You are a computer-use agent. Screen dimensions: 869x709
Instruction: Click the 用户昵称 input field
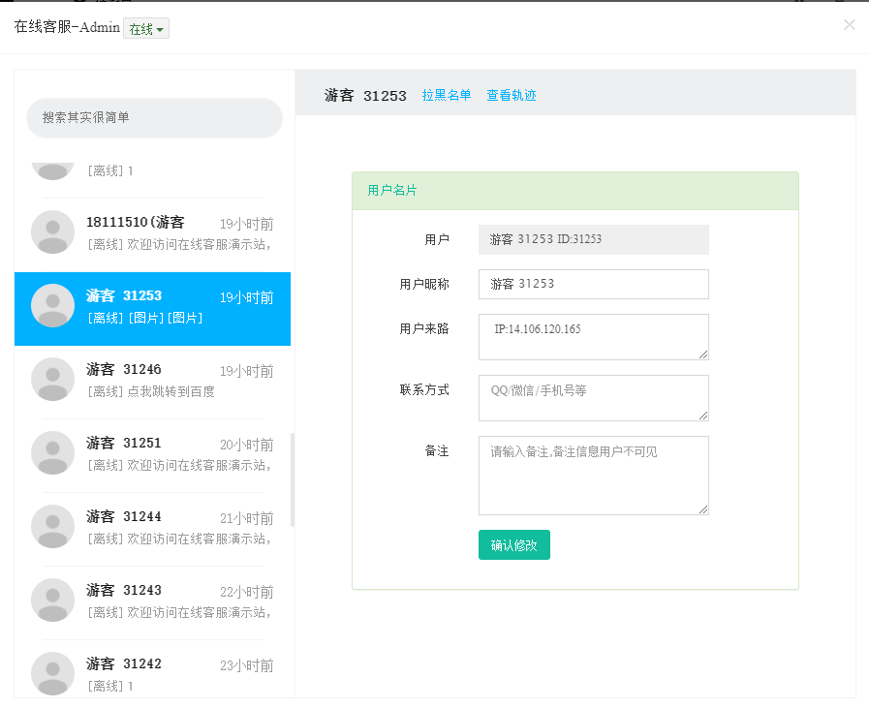(x=593, y=284)
